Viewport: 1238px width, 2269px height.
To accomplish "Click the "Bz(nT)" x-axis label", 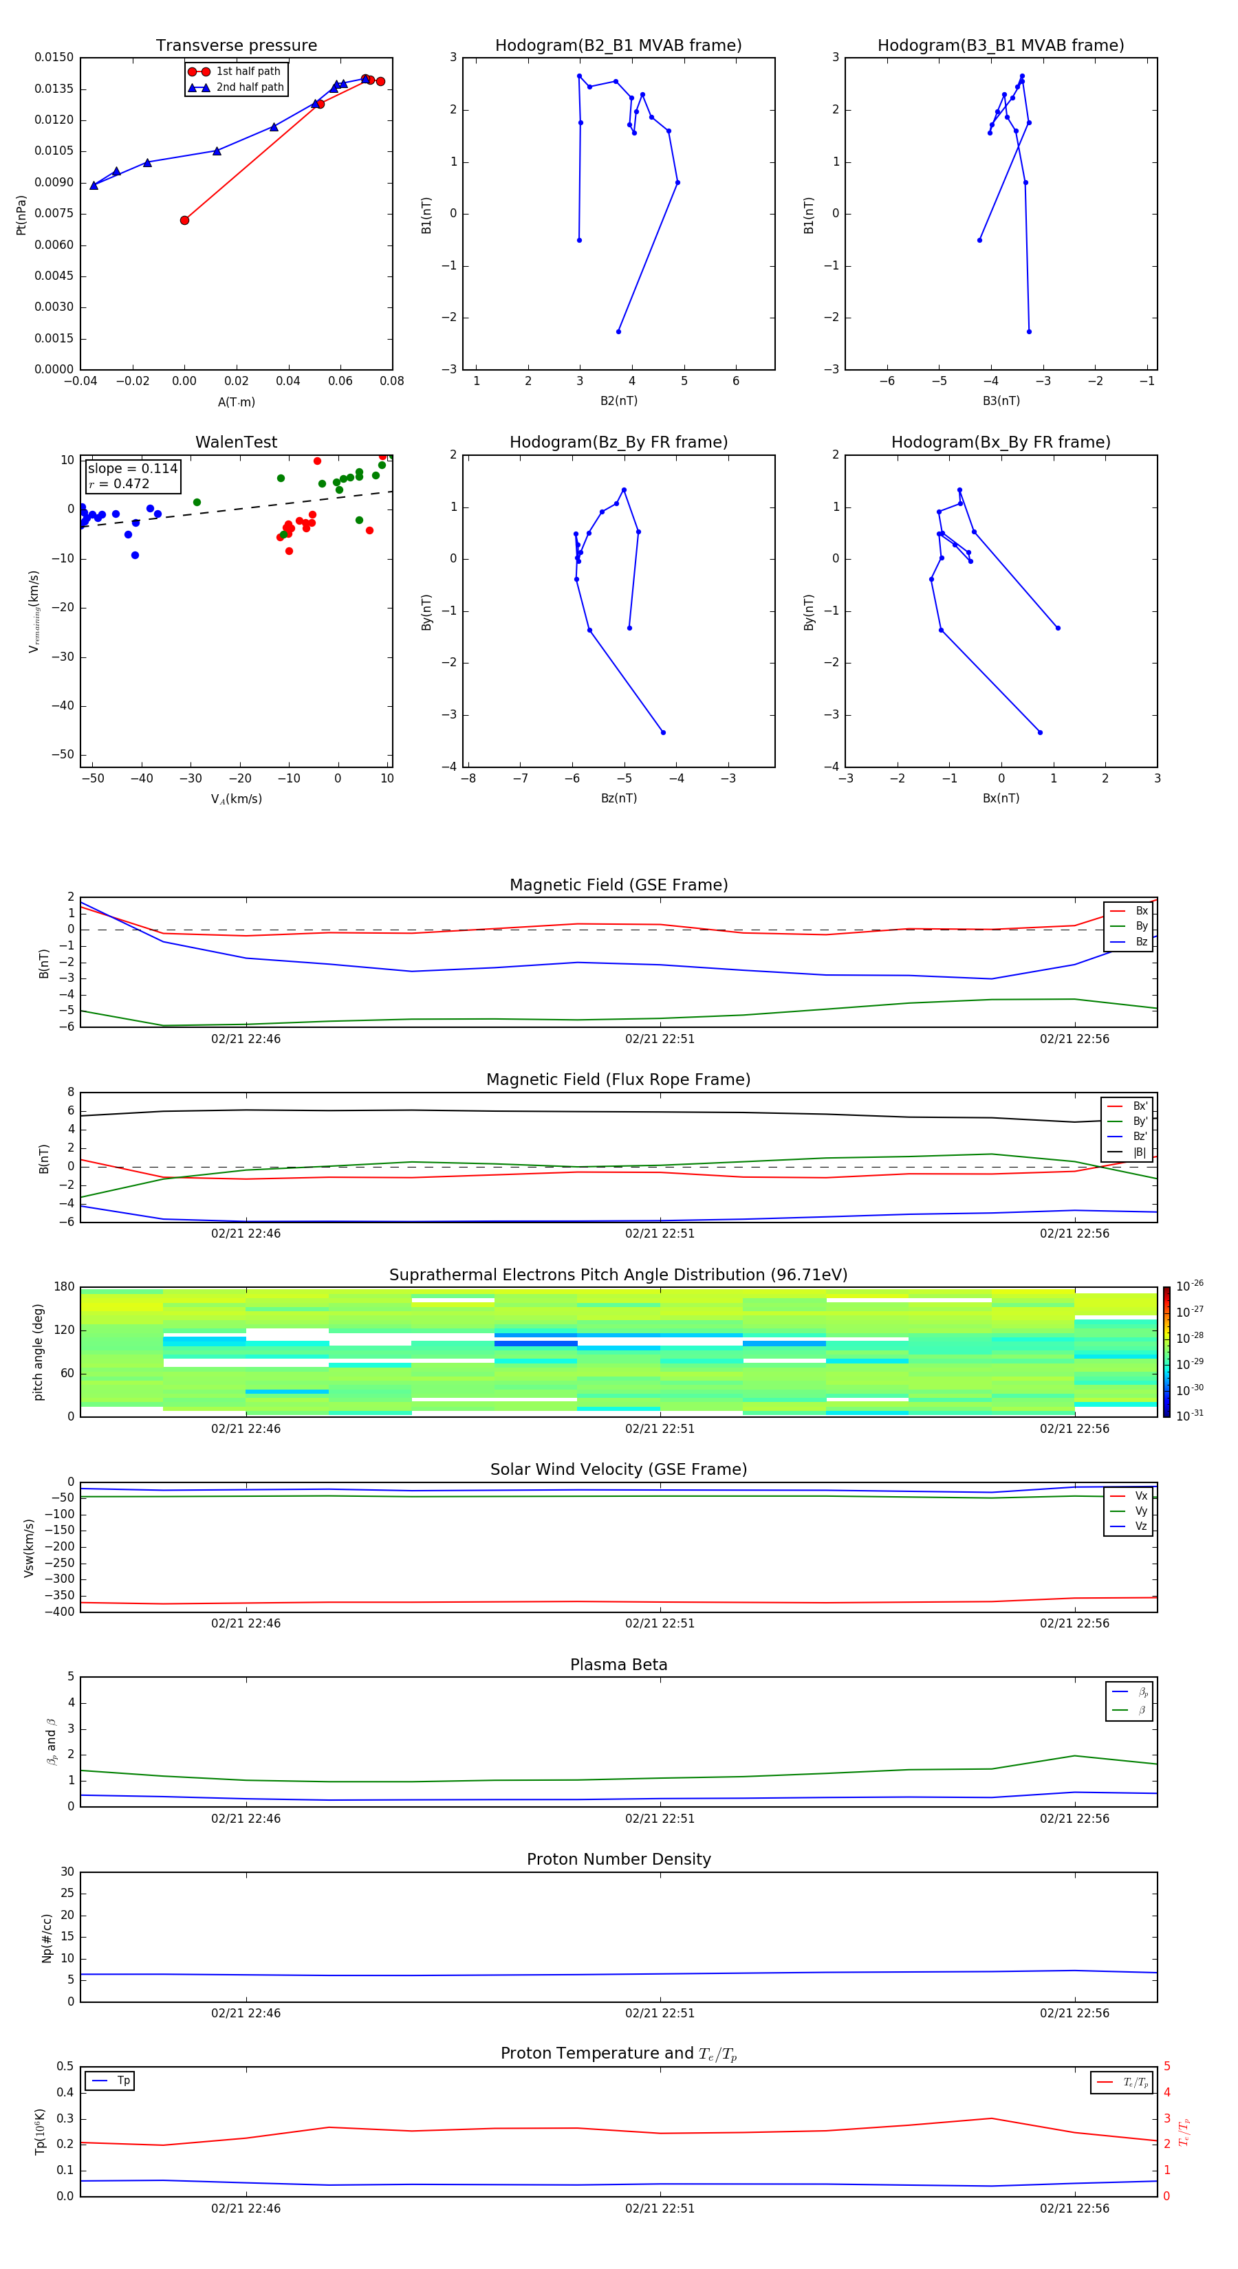I will click(x=618, y=798).
